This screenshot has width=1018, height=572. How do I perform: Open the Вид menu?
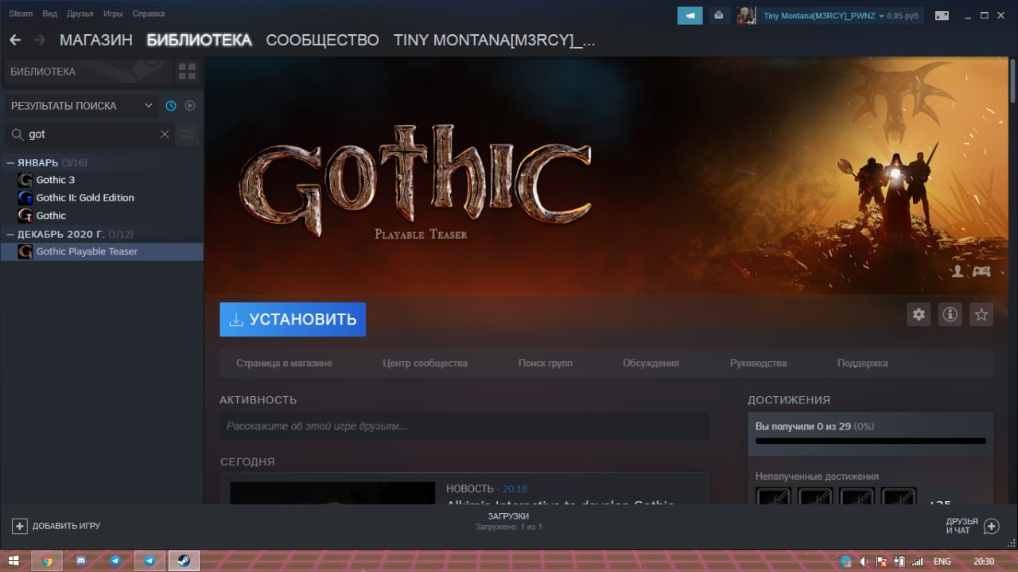tap(50, 14)
